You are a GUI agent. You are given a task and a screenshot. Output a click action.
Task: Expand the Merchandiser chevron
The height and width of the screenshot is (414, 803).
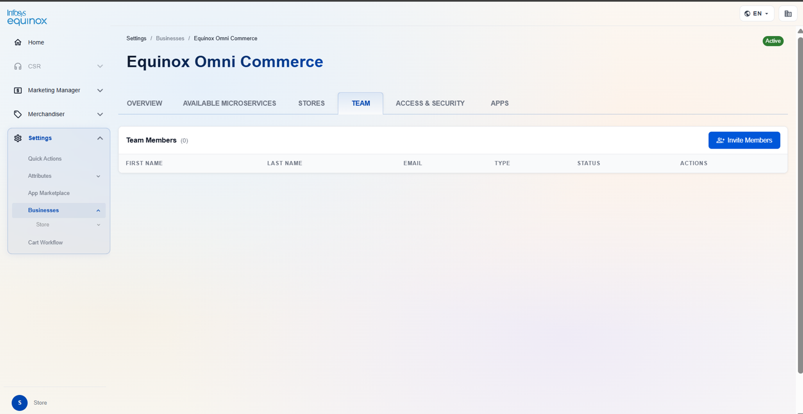pos(100,114)
